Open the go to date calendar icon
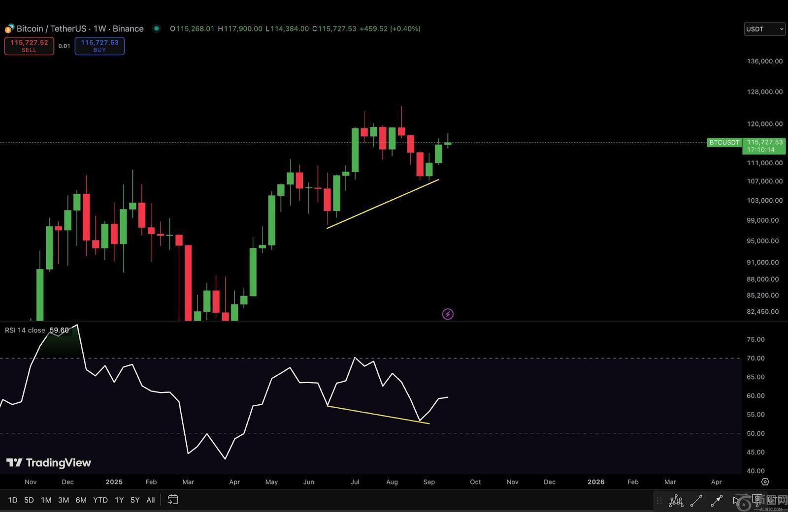The image size is (788, 512). pyautogui.click(x=173, y=500)
